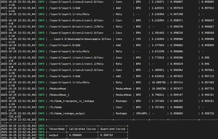
Task: Click the /layer4/layer4.1/relu/Relu node name
Action: pos(69,82)
